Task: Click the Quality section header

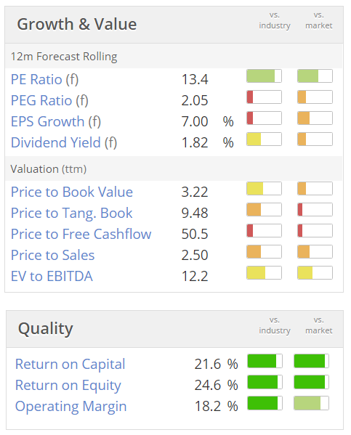Action: [46, 329]
